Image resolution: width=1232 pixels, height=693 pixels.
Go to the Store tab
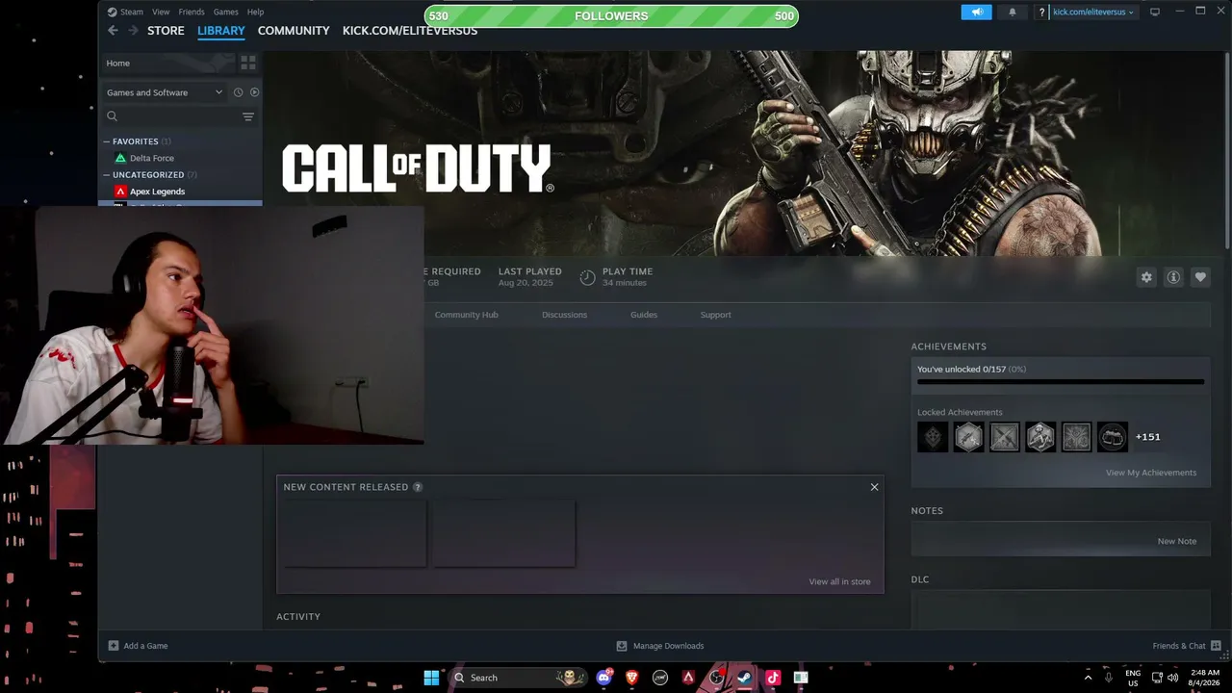[x=166, y=31]
